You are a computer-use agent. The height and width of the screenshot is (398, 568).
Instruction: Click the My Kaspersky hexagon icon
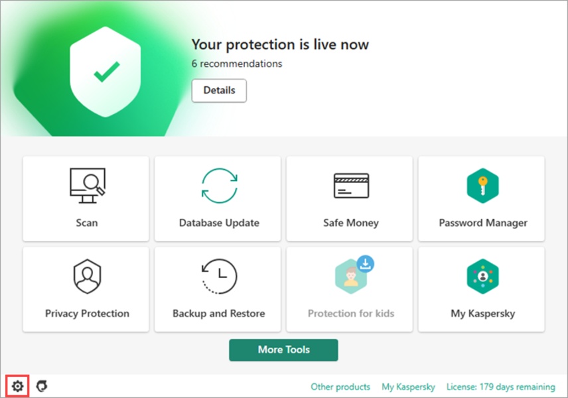482,276
